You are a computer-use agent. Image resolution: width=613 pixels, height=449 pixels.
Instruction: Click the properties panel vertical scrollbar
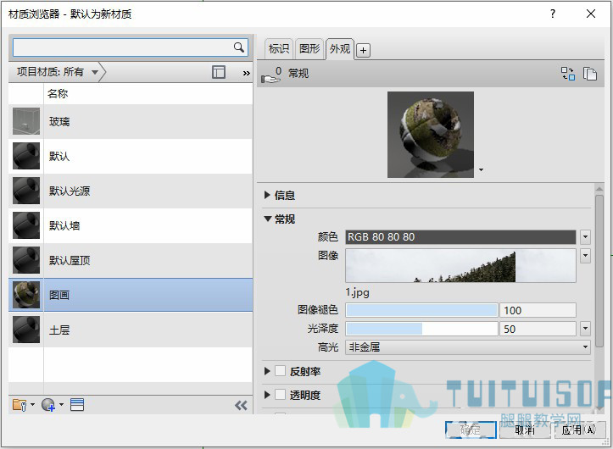click(x=599, y=269)
